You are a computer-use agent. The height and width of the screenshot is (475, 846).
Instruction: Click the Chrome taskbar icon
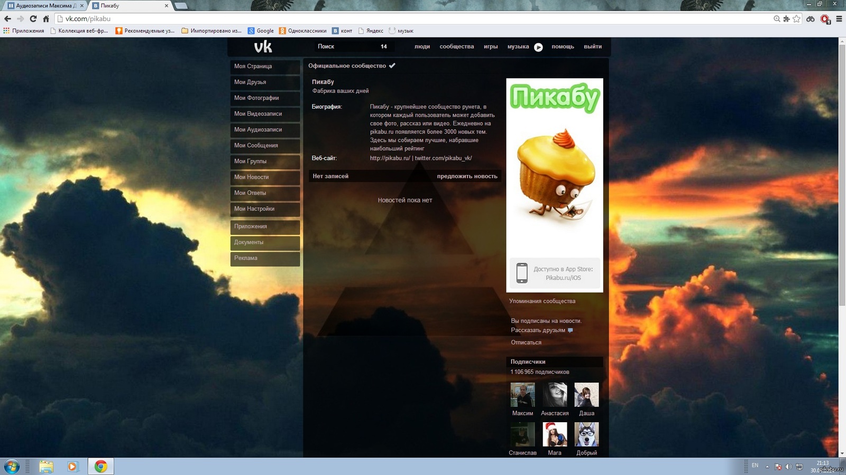pyautogui.click(x=100, y=467)
